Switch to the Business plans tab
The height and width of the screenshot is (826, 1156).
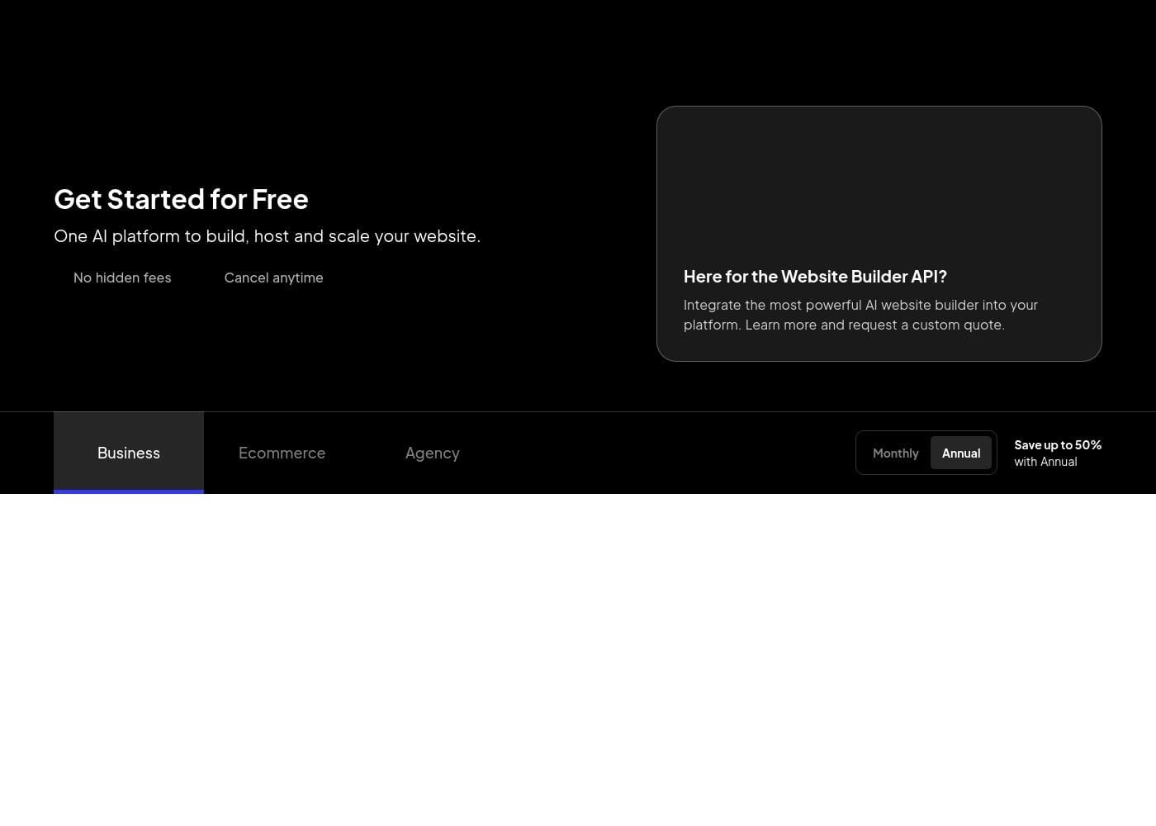(x=129, y=453)
